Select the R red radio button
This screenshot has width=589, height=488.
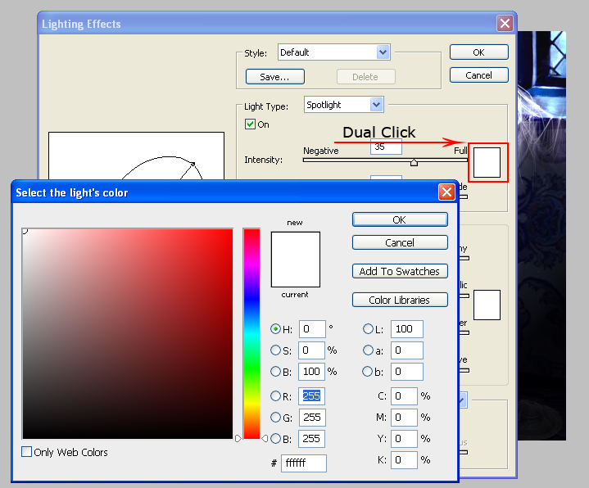click(x=276, y=396)
